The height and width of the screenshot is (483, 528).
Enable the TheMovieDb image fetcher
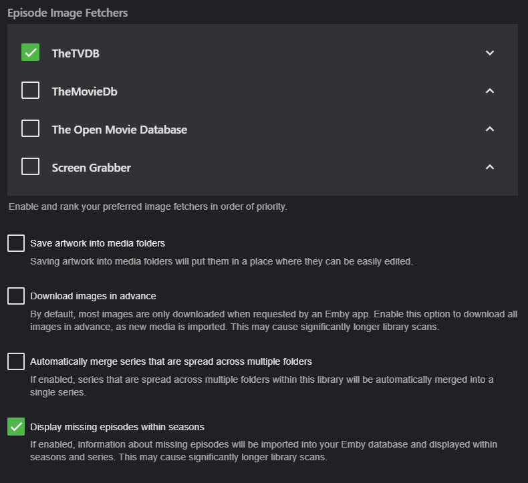point(30,90)
